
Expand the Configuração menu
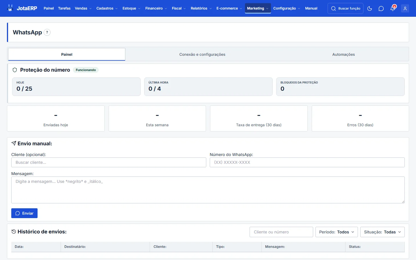[287, 8]
